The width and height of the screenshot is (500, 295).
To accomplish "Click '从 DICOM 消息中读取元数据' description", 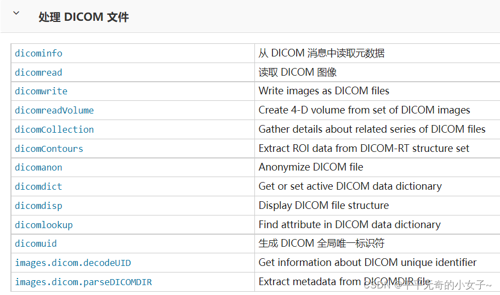I will (321, 53).
